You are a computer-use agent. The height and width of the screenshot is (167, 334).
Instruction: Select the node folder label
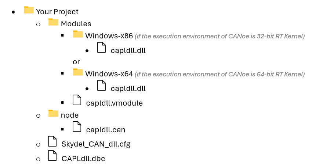(70, 115)
